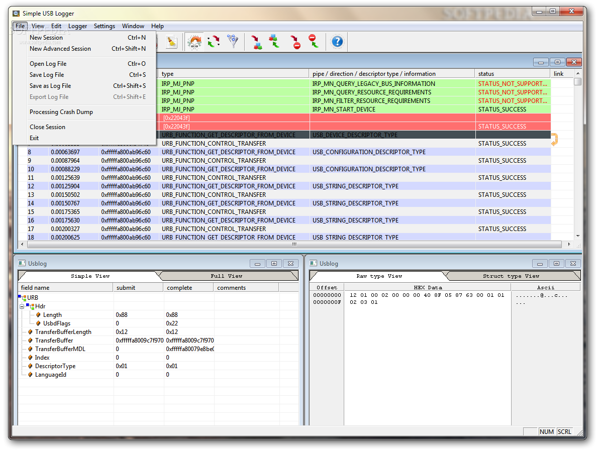This screenshot has width=597, height=450.
Task: Minimize the right Usblog panel
Action: 540,263
